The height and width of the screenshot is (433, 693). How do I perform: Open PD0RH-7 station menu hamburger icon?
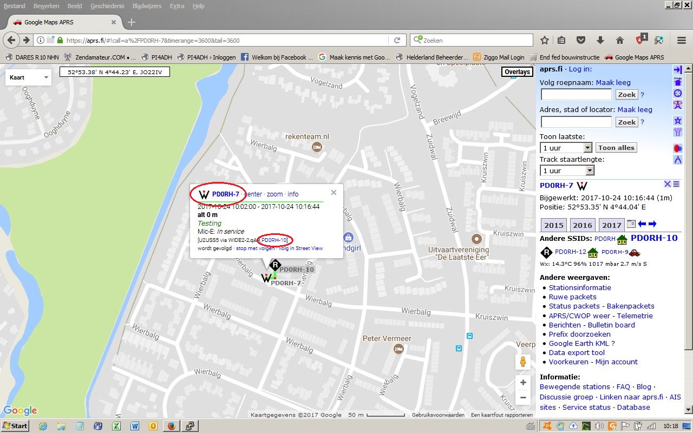click(676, 185)
